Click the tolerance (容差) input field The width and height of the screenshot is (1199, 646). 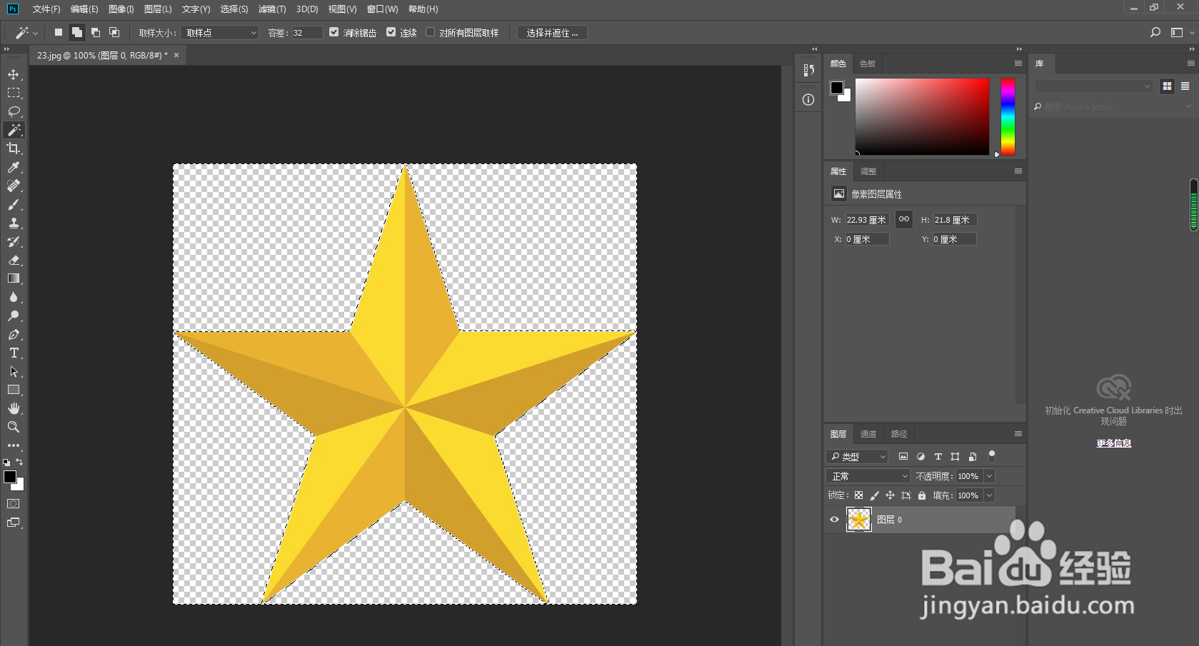[307, 33]
